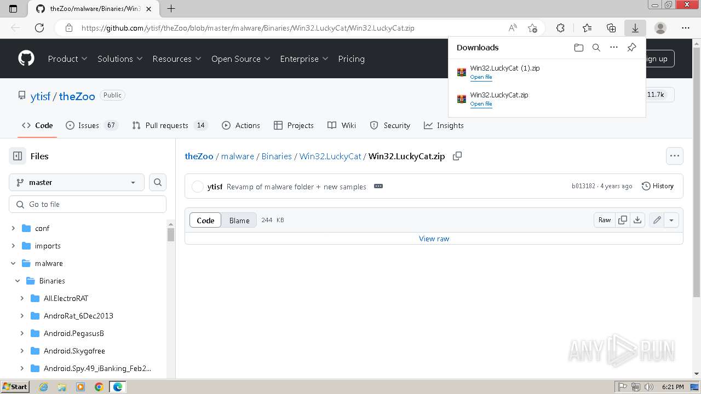Open the Wiki tab
This screenshot has width=701, height=394.
[x=342, y=125]
